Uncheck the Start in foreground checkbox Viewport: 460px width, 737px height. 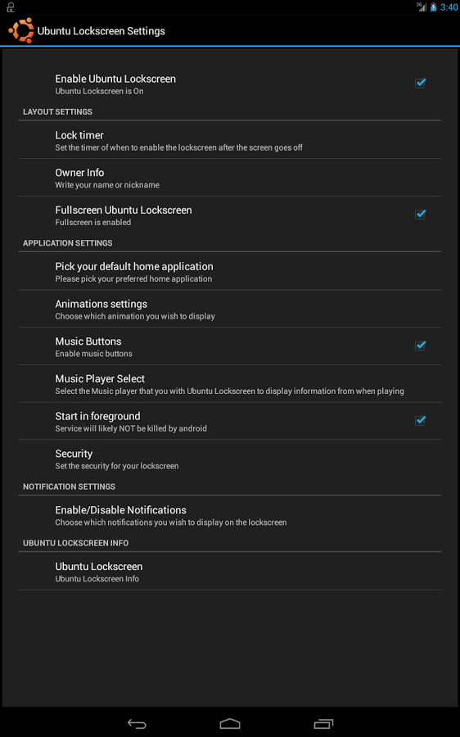tap(420, 421)
